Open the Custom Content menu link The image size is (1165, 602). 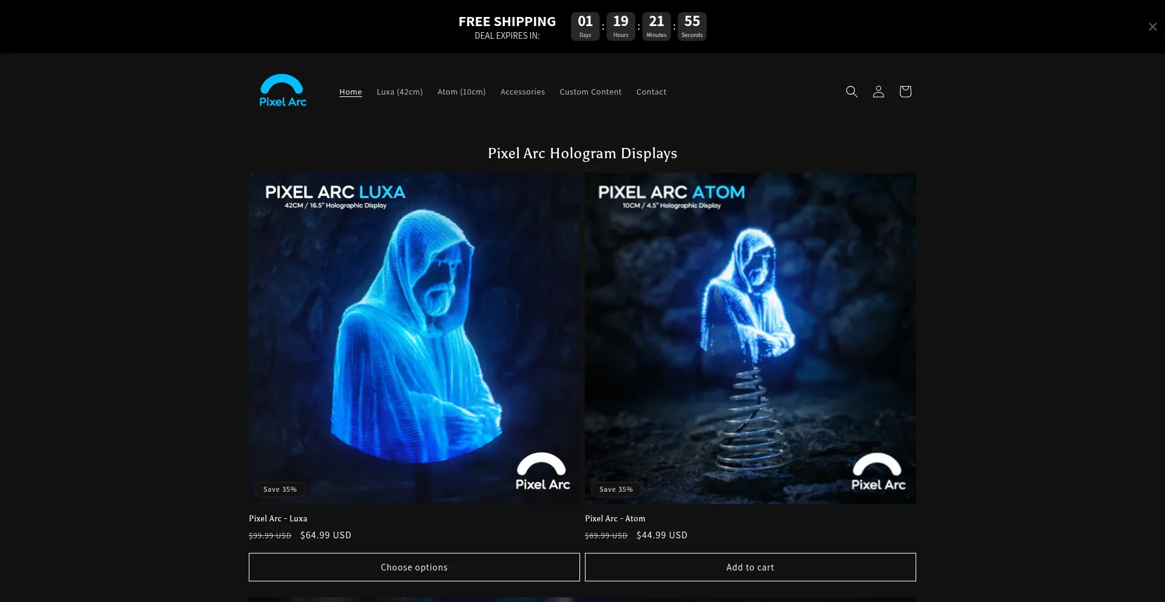pos(590,92)
